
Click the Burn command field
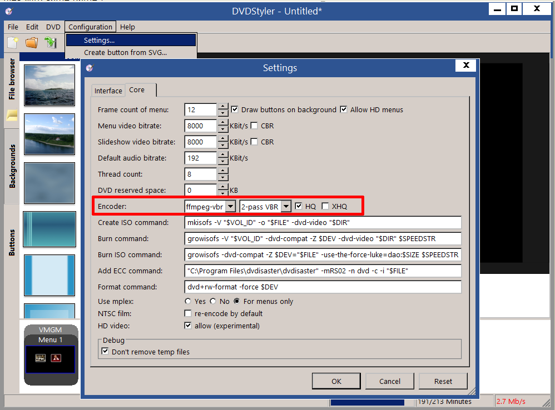click(323, 238)
